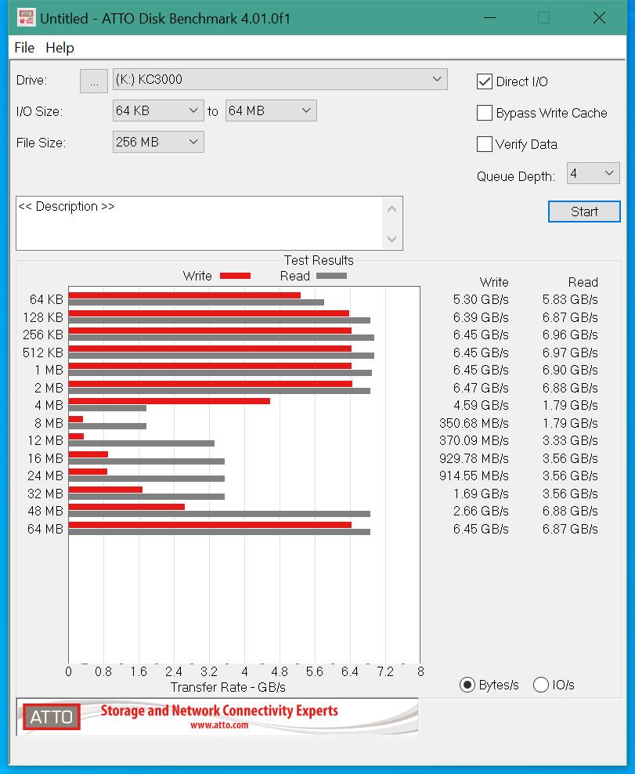Screen dimensions: 635x774
Task: Open the 256 MB File Size dropdown
Action: [158, 142]
